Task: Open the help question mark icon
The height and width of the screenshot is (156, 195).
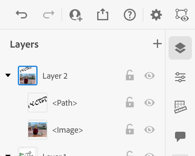Action: click(130, 15)
